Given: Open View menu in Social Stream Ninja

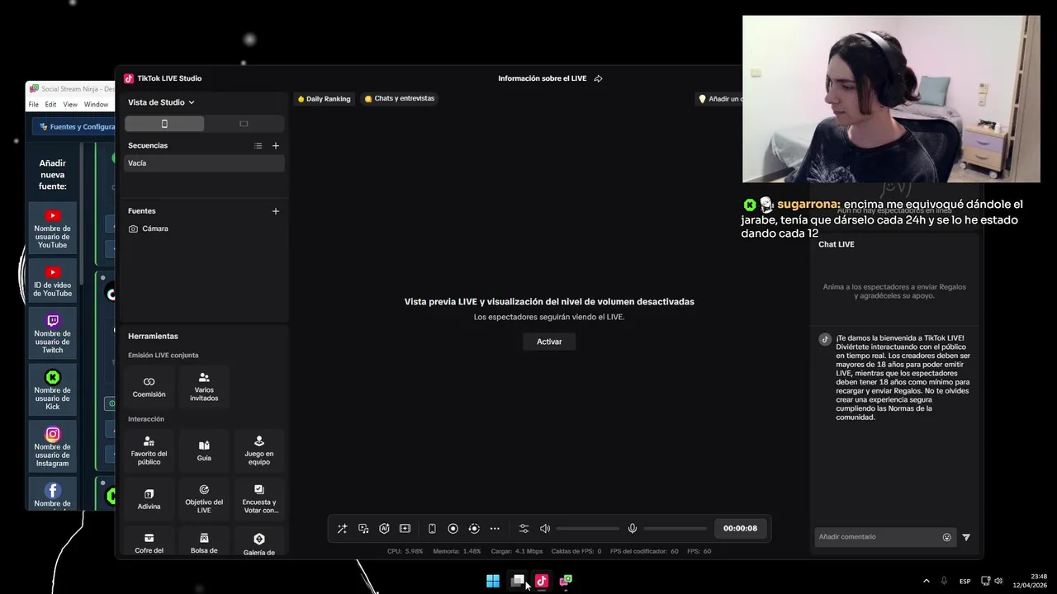Looking at the screenshot, I should [x=70, y=105].
